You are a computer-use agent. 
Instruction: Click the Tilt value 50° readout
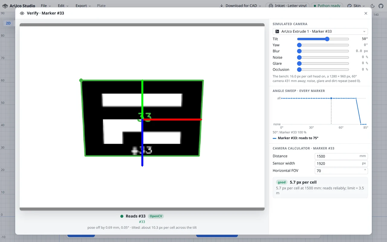(x=365, y=39)
